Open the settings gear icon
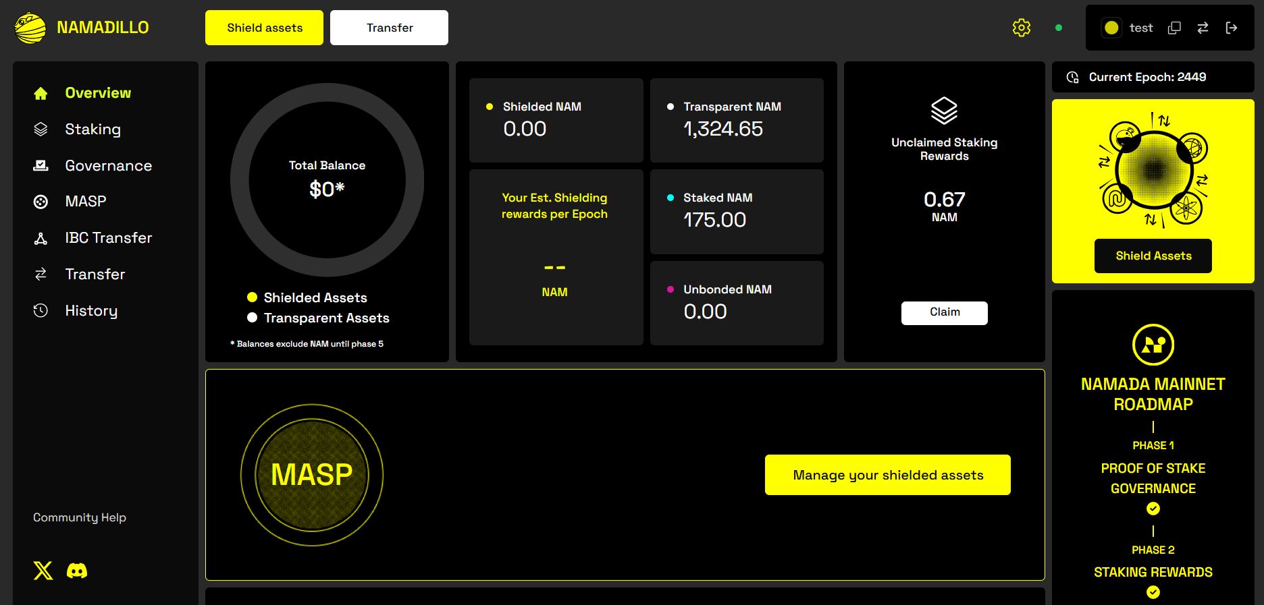The height and width of the screenshot is (605, 1264). tap(1021, 28)
